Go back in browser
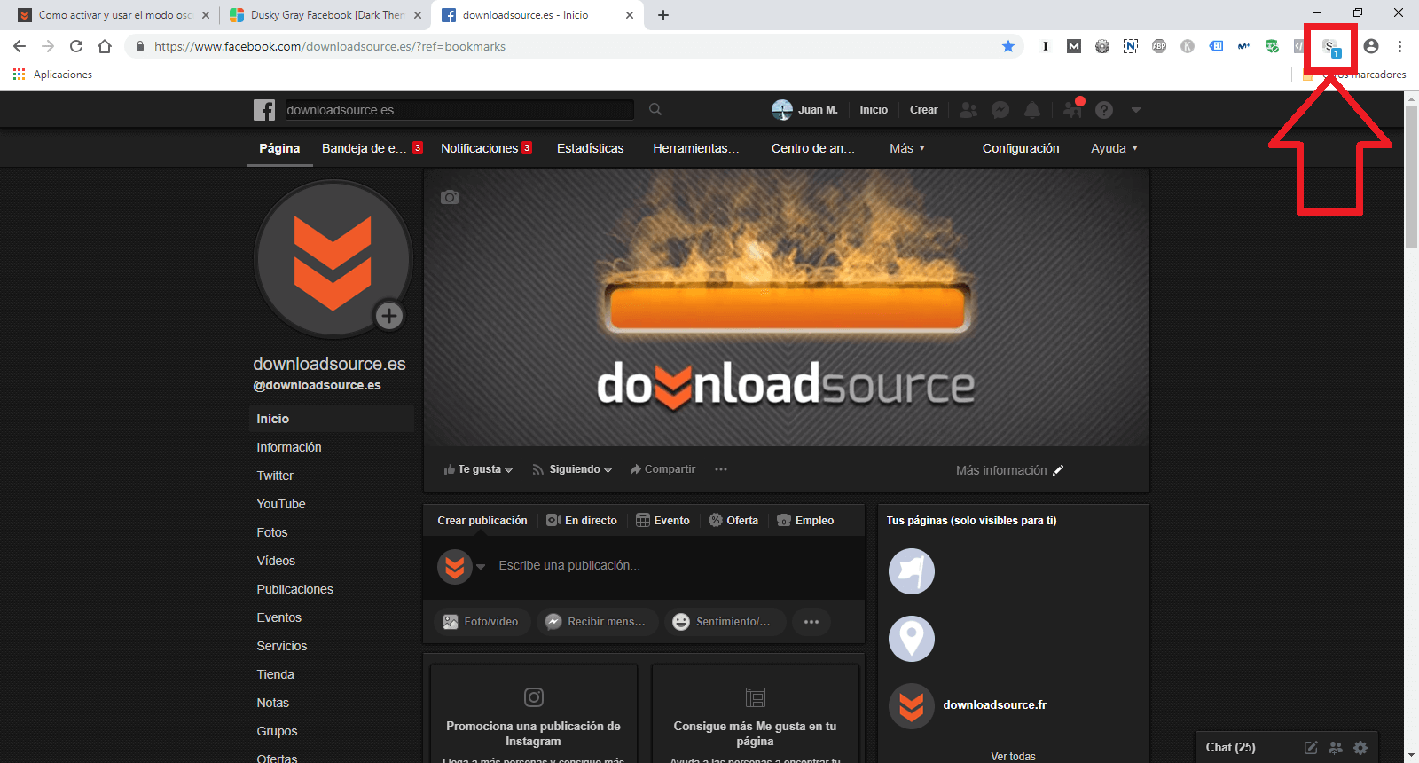 (x=20, y=46)
